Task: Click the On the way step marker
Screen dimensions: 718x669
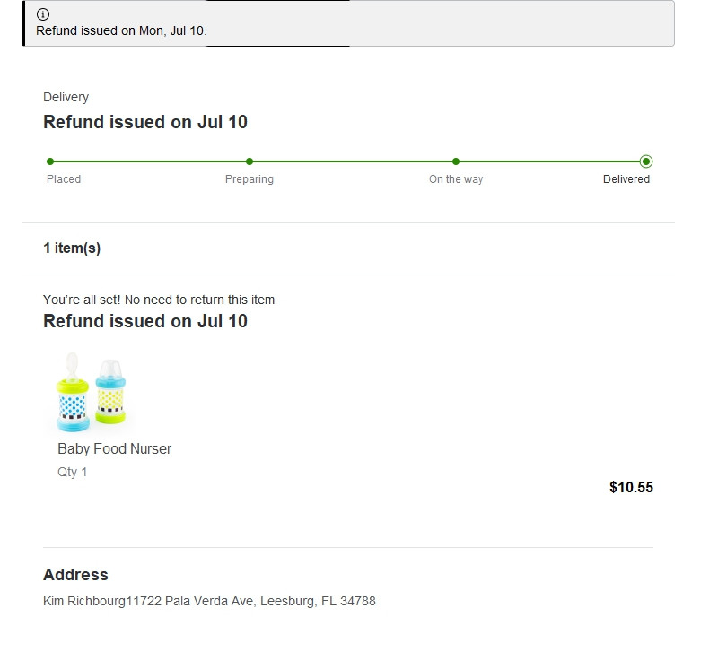Action: (456, 161)
